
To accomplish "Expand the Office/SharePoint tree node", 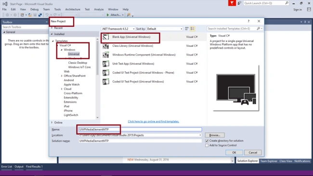I will [x=62, y=76].
